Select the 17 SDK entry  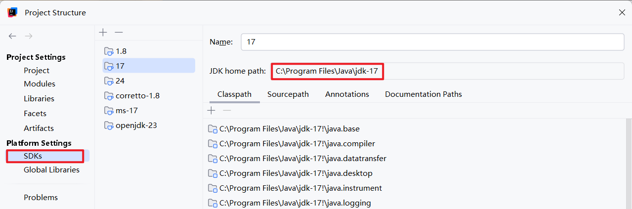[x=149, y=66]
